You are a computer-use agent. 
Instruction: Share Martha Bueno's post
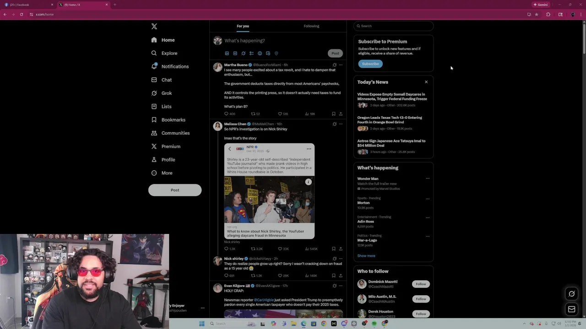pyautogui.click(x=341, y=114)
